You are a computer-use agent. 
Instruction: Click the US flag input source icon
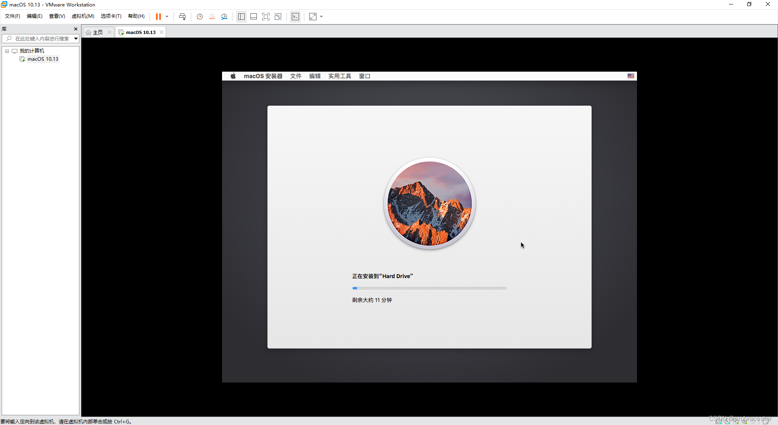631,76
